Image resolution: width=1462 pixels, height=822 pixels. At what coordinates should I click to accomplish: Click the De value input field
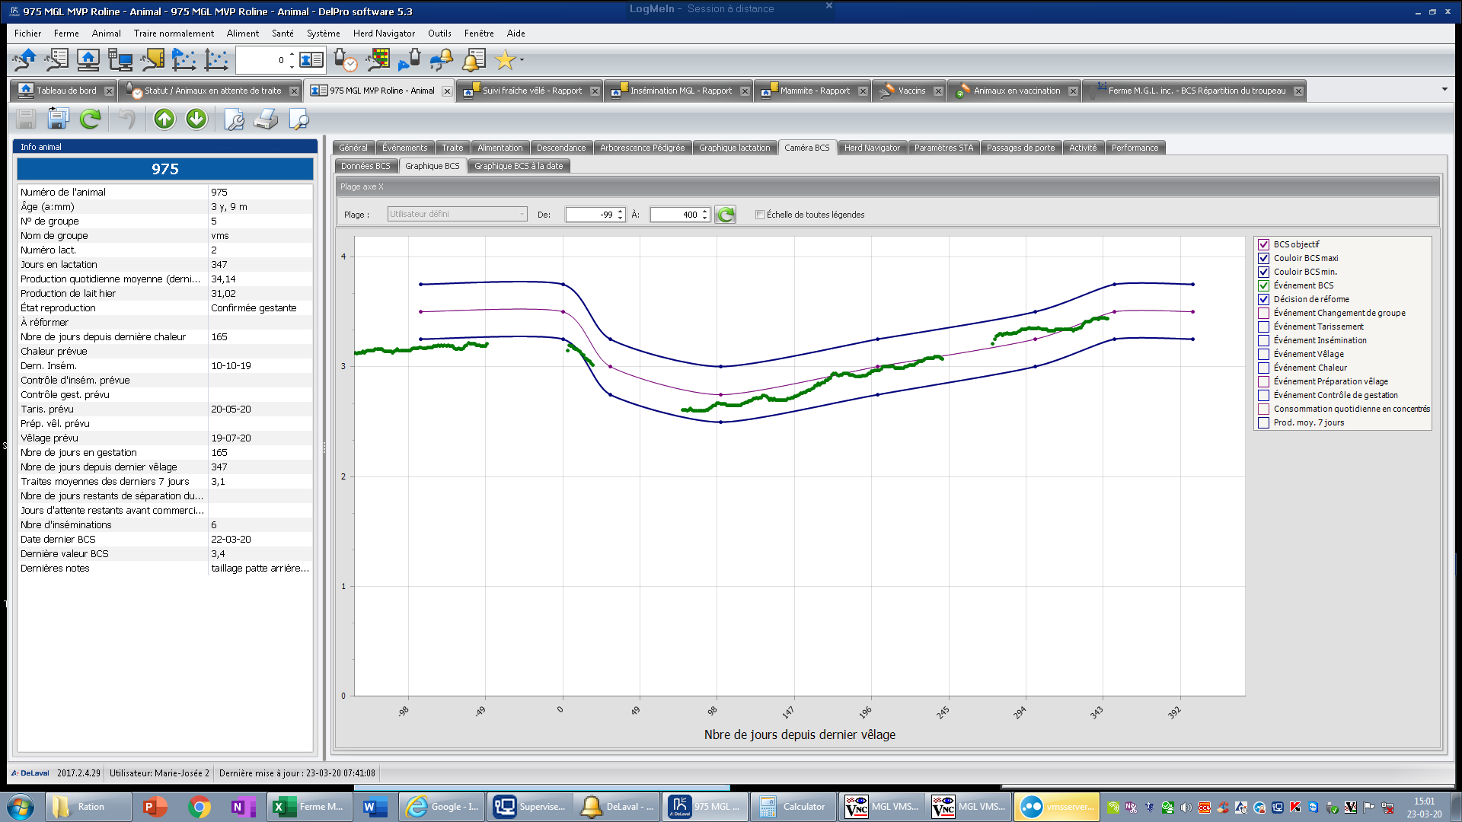pyautogui.click(x=590, y=215)
